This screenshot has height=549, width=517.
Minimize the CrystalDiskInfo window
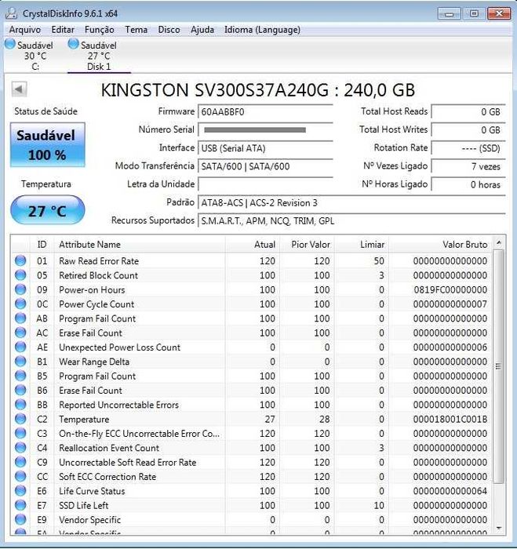click(450, 13)
